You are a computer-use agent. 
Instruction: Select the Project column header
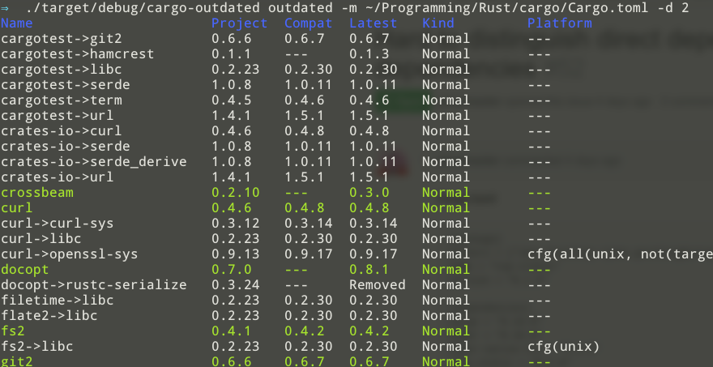[240, 23]
